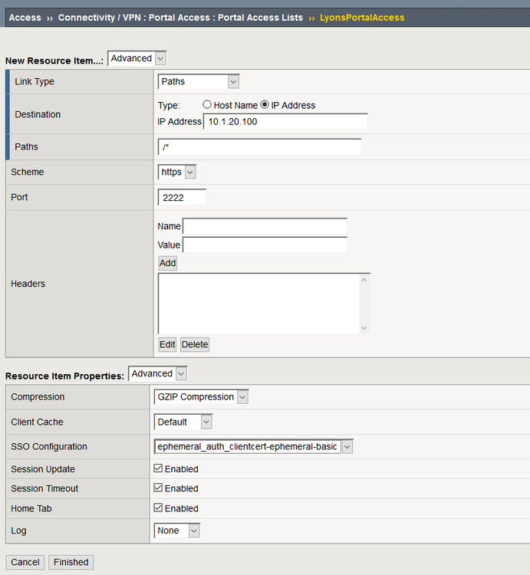This screenshot has width=530, height=575.
Task: Open the Log dropdown
Action: [x=177, y=531]
